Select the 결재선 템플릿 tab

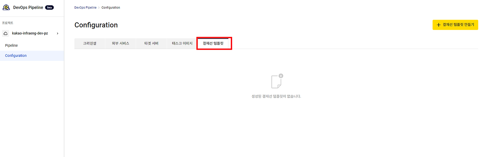[x=213, y=43]
